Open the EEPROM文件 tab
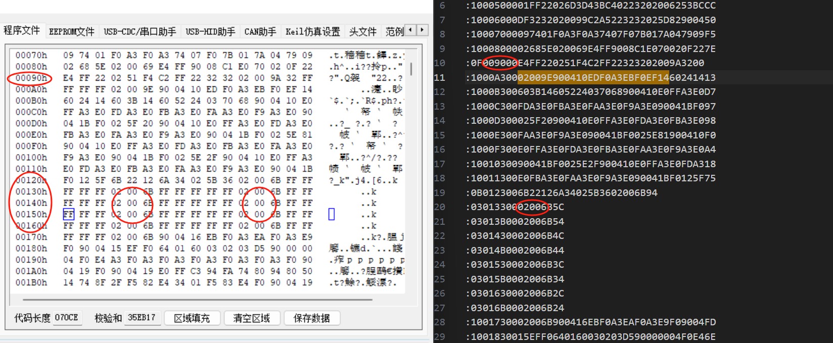The width and height of the screenshot is (833, 343). 72,31
